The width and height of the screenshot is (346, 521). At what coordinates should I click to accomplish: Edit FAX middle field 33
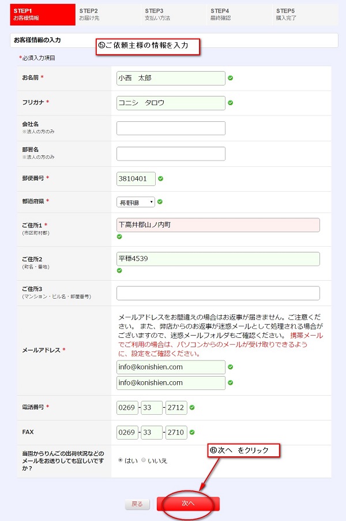click(152, 433)
